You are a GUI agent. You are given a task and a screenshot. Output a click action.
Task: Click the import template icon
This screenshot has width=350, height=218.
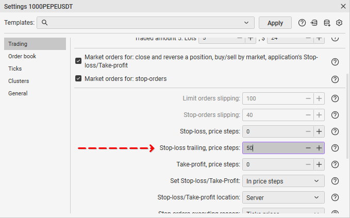tap(314, 23)
